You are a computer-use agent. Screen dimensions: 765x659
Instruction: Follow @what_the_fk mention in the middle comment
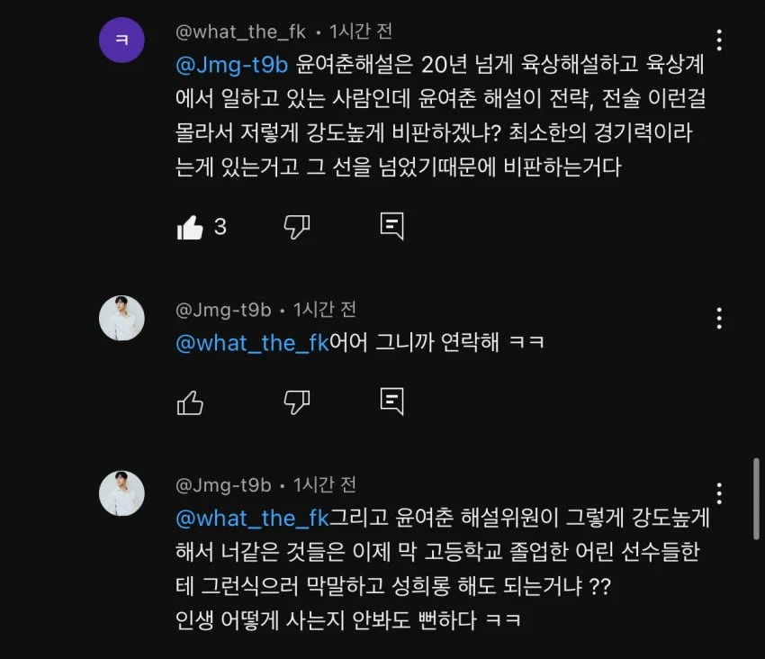coord(252,343)
